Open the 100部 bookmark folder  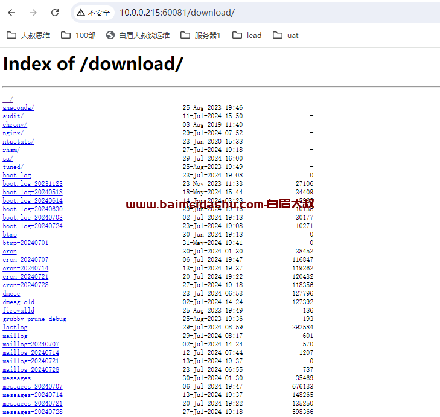78,36
